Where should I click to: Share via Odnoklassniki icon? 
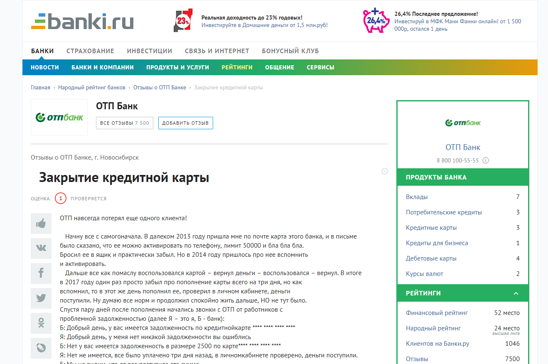point(41,323)
